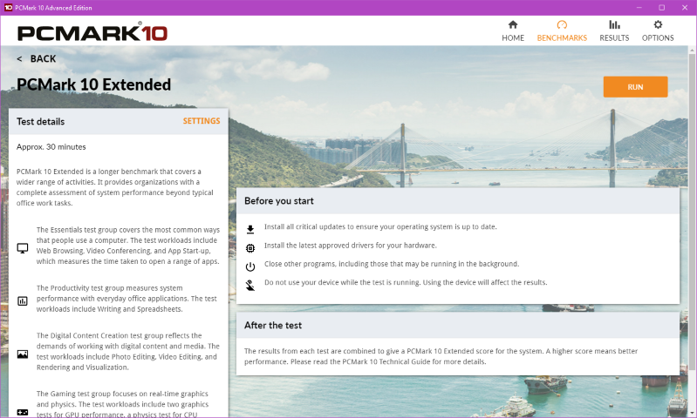
Task: Click 'Install all critical updates' line
Action: point(380,226)
